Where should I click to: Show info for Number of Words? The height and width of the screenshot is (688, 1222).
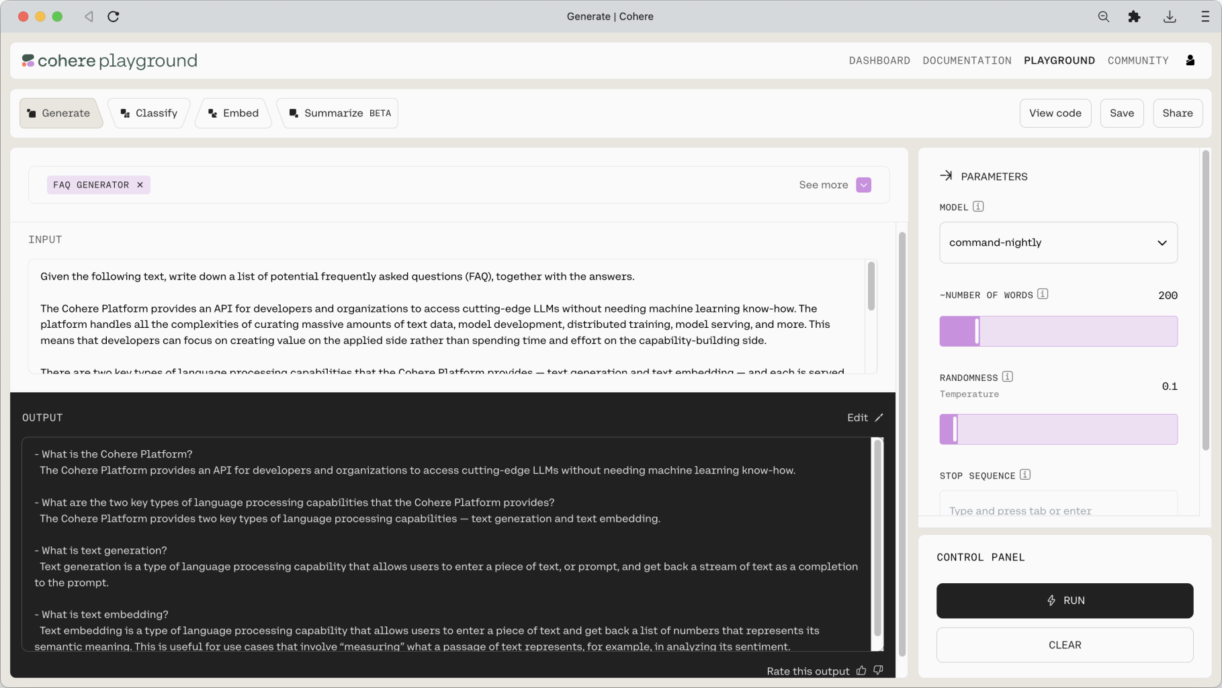1043,294
